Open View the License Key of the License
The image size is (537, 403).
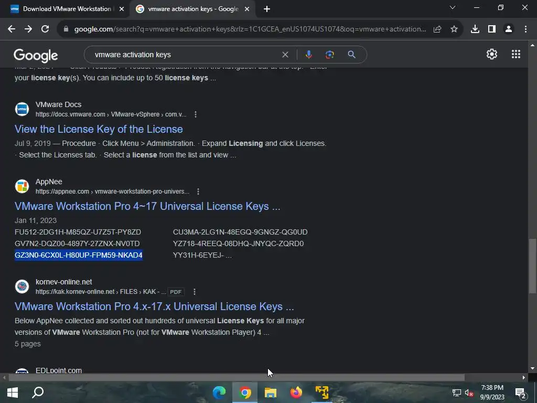[99, 129]
